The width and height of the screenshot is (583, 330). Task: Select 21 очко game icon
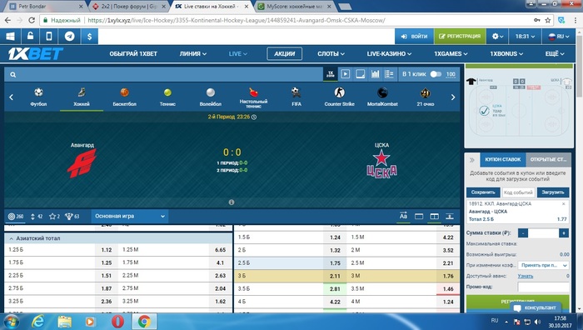click(426, 97)
